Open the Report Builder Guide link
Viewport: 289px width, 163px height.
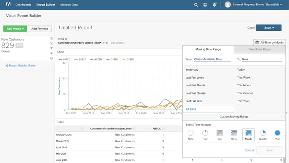[22, 66]
